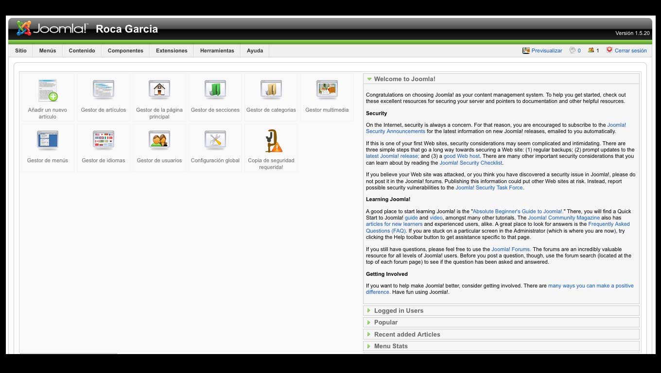661x373 pixels.
Task: Click the Previsualizar monitor icon
Action: [x=526, y=51]
